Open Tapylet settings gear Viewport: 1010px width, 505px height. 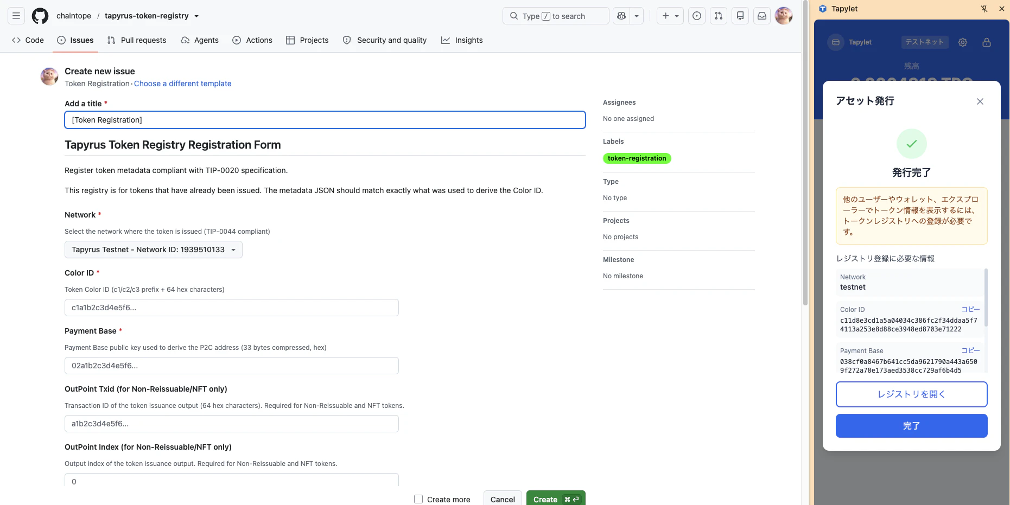click(963, 42)
